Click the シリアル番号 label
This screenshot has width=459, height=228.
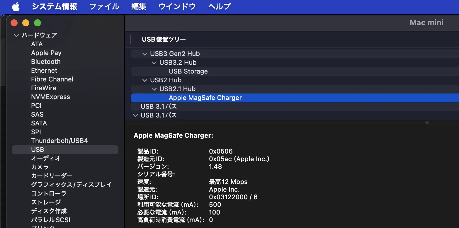pos(156,174)
